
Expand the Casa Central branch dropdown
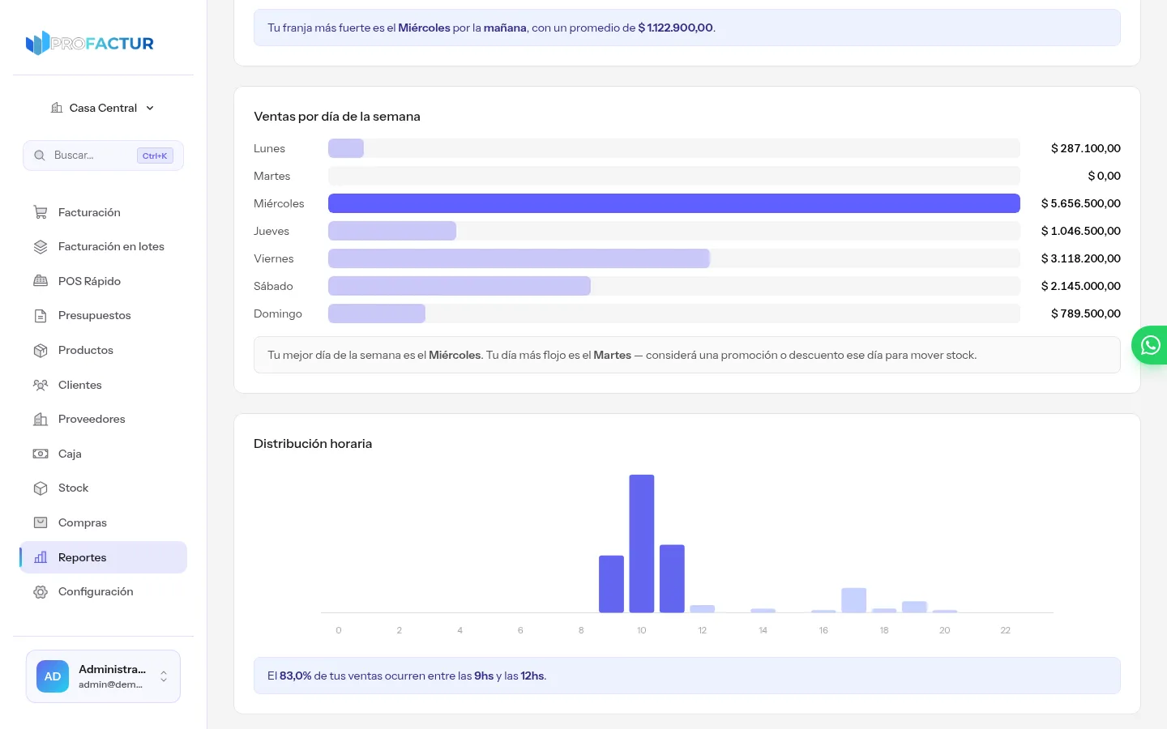[103, 108]
